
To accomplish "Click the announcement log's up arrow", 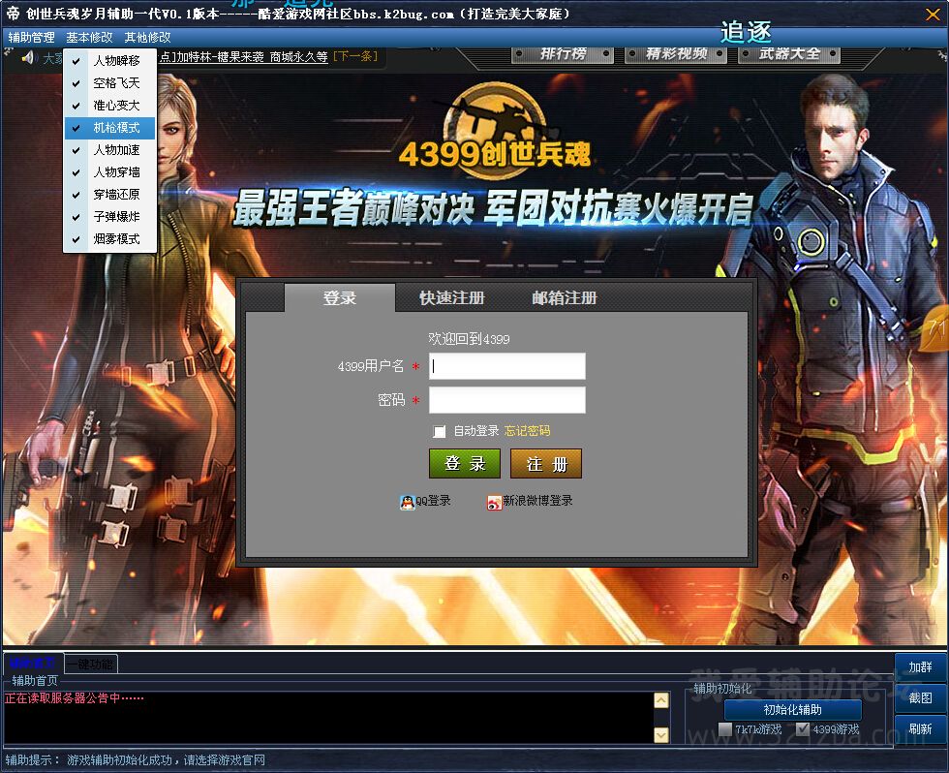I will tap(661, 700).
